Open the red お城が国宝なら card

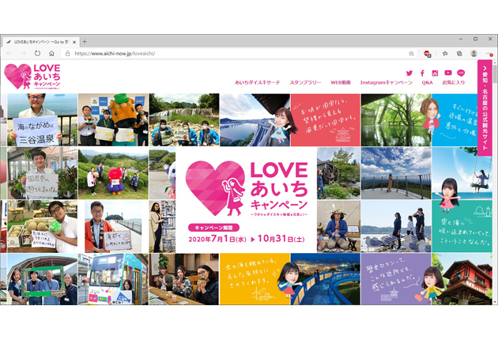click(326, 120)
